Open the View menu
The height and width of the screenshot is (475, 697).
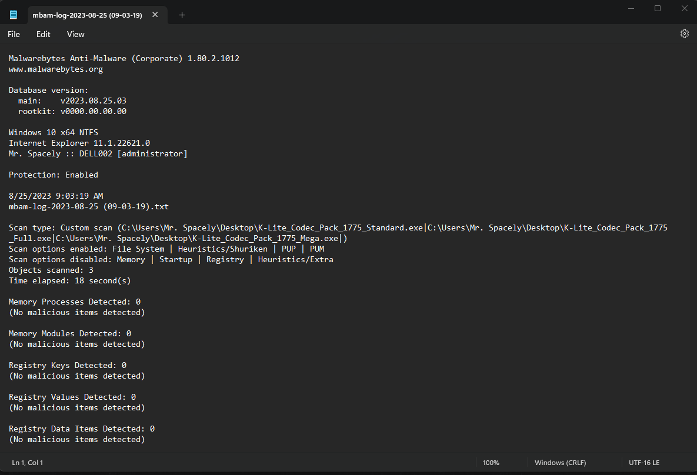75,34
